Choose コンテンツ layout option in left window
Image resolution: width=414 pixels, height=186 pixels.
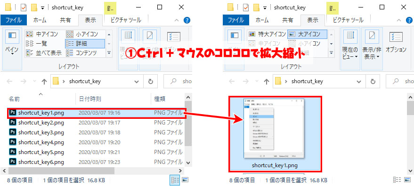click(81, 53)
